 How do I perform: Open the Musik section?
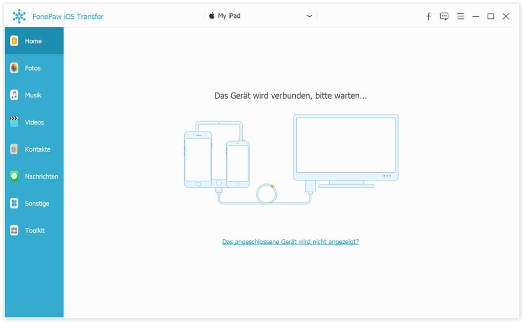tap(34, 95)
